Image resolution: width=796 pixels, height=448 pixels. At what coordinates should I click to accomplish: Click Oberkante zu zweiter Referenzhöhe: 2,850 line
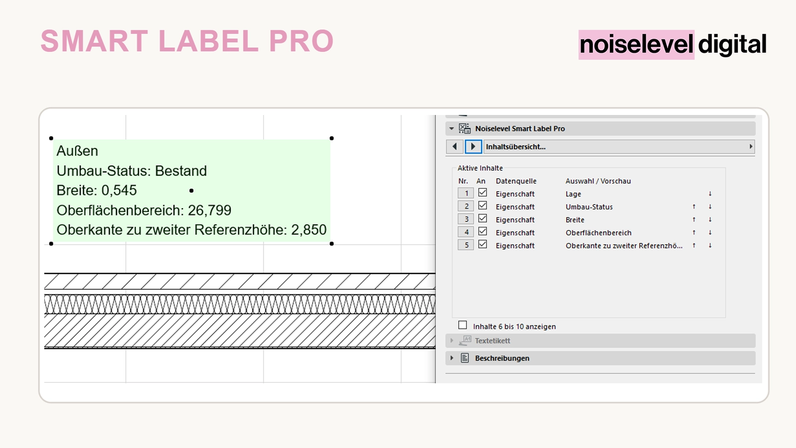tap(192, 229)
